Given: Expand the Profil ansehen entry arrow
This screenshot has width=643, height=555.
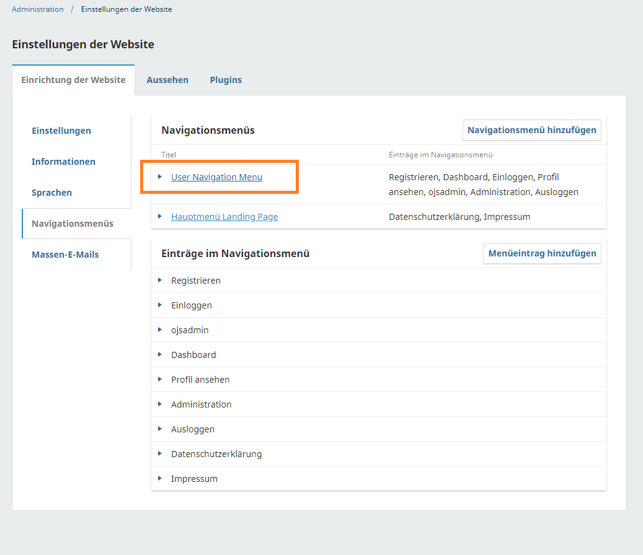Looking at the screenshot, I should [x=160, y=379].
